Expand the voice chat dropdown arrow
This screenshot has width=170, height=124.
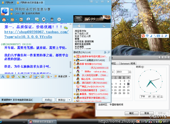point(32,20)
